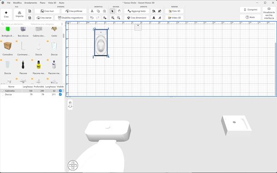Select the Flacone black bottle item
The height and width of the screenshot is (173, 277).
23,67
